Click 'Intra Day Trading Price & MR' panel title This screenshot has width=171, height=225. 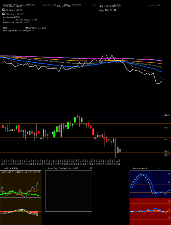coord(63,168)
